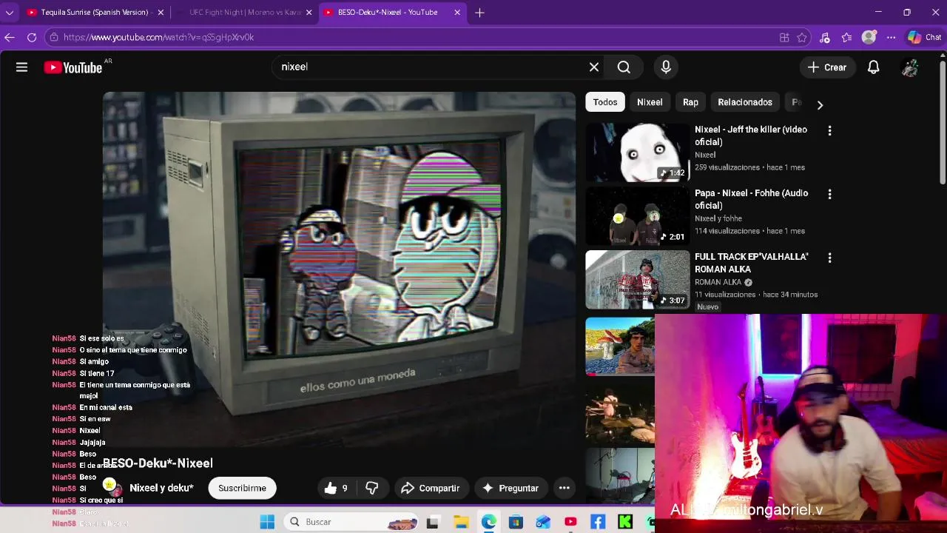Viewport: 947px width, 533px height.
Task: Open FULL TRACK EP"VALHALLA" title link
Action: 751,263
